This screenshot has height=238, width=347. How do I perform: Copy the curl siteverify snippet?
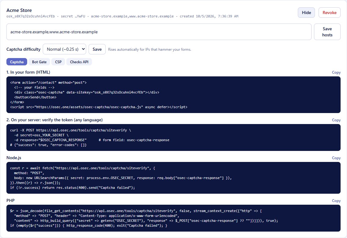tap(336, 120)
